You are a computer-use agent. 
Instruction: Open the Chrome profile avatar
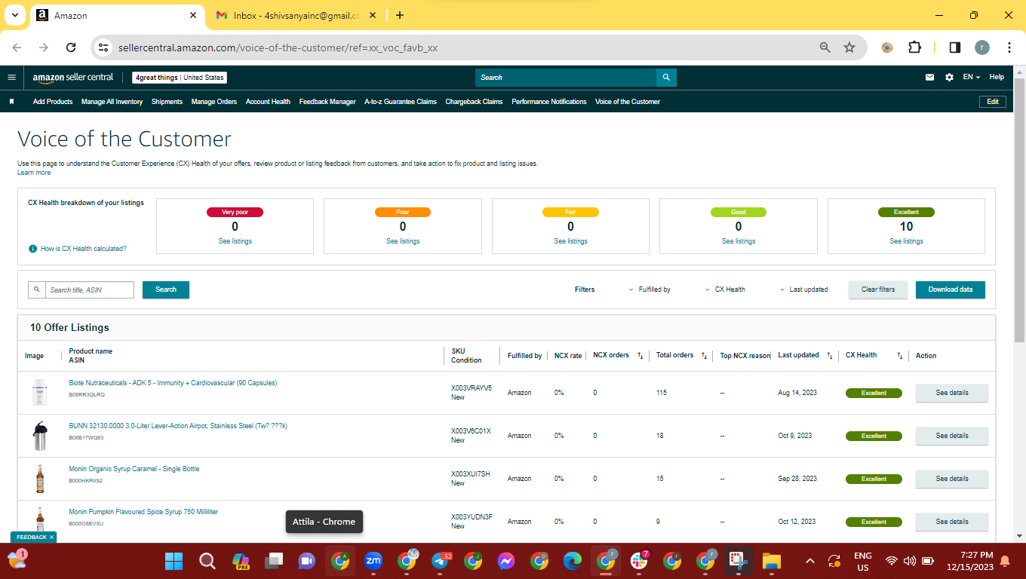[x=981, y=47]
